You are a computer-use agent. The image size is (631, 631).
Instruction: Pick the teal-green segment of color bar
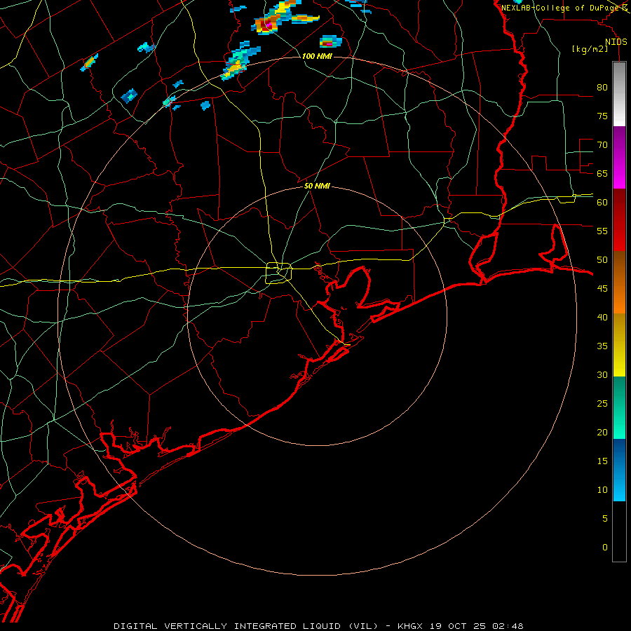[619, 407]
